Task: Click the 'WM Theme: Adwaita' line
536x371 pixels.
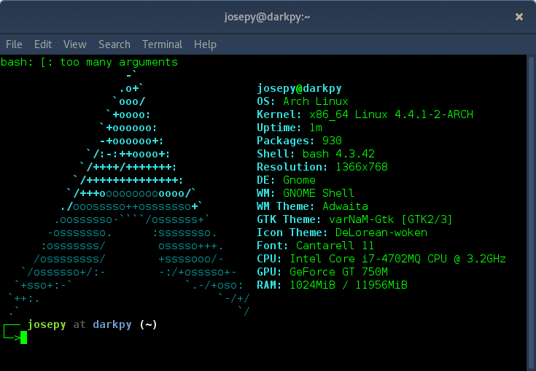Action: (312, 206)
